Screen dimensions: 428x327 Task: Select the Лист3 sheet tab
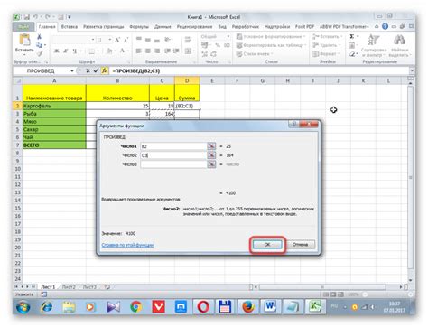click(x=89, y=287)
